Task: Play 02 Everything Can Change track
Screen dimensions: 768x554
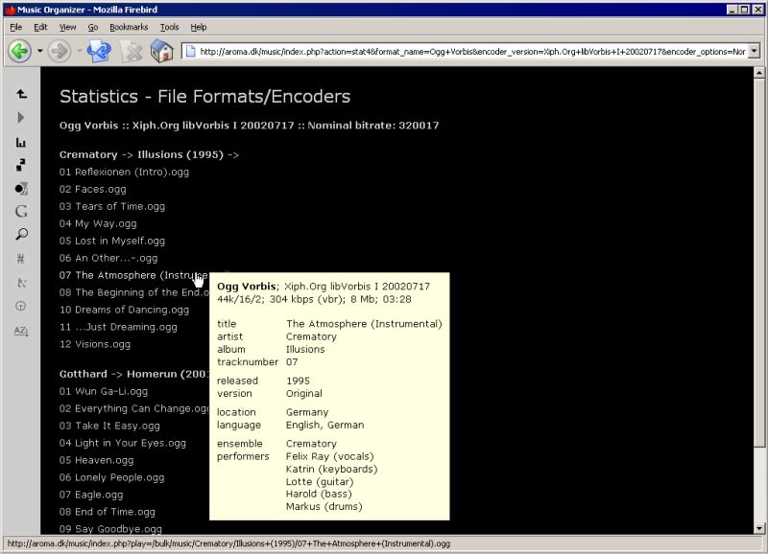Action: coord(134,408)
